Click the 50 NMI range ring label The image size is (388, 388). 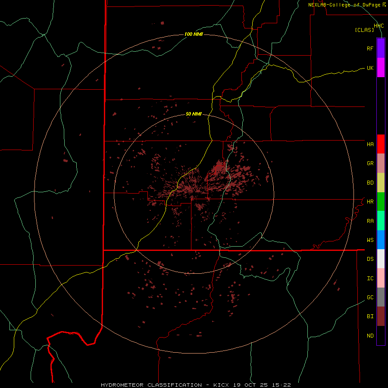pyautogui.click(x=194, y=114)
